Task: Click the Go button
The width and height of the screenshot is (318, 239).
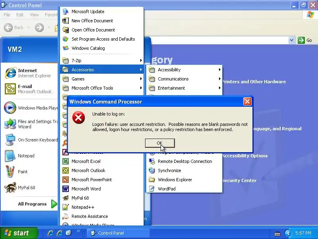Action: 305,40
